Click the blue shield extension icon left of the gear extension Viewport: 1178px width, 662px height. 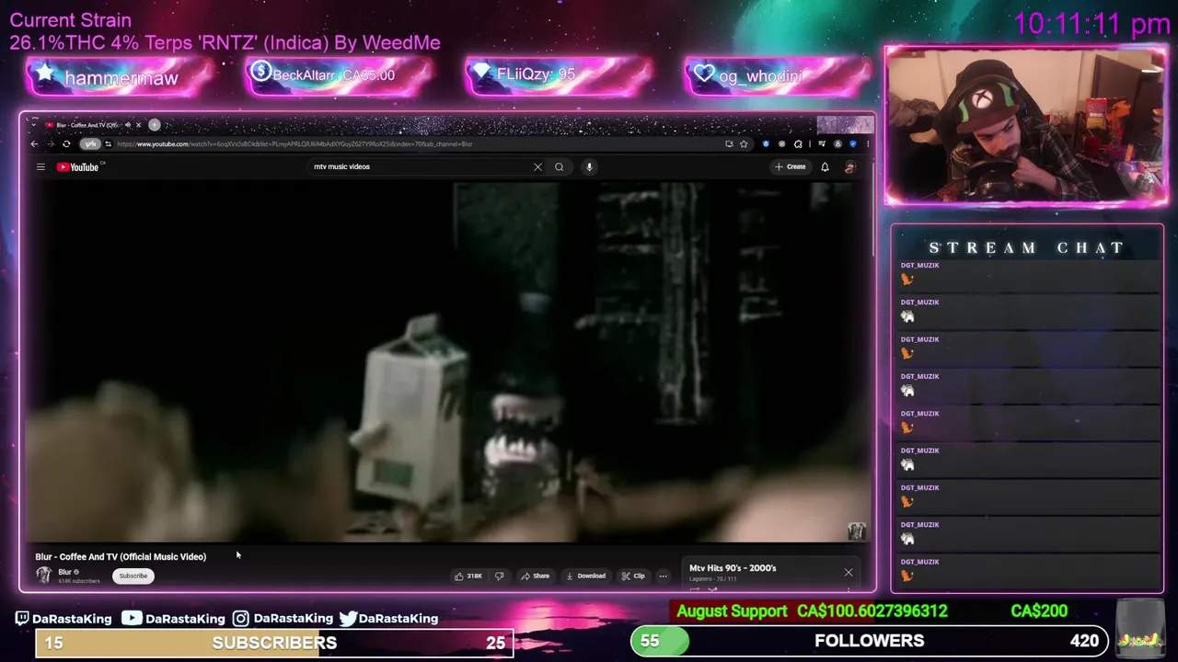click(766, 143)
